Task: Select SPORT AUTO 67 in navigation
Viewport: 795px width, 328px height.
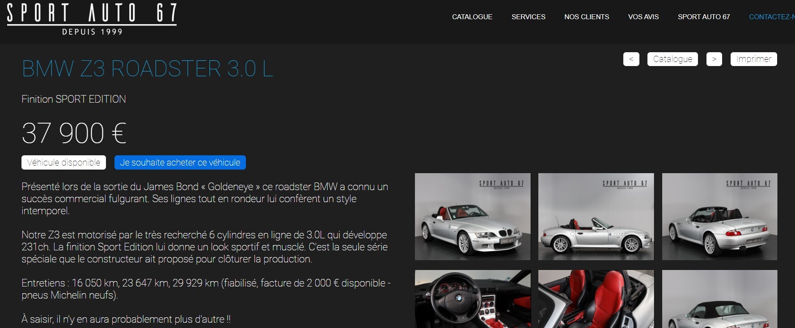Action: (x=704, y=17)
